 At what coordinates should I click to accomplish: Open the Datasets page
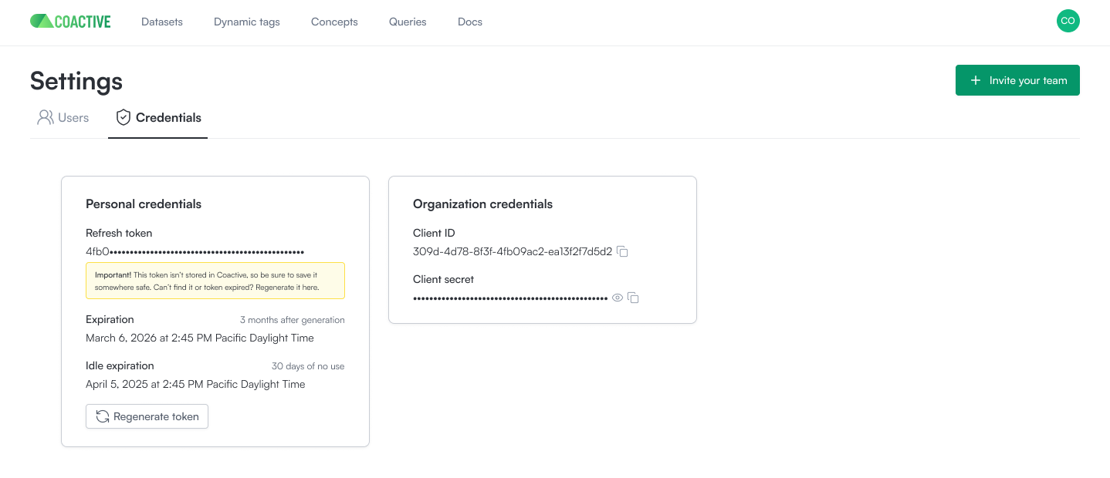coord(162,22)
